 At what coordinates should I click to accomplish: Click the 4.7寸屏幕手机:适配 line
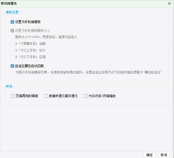click(x=30, y=44)
